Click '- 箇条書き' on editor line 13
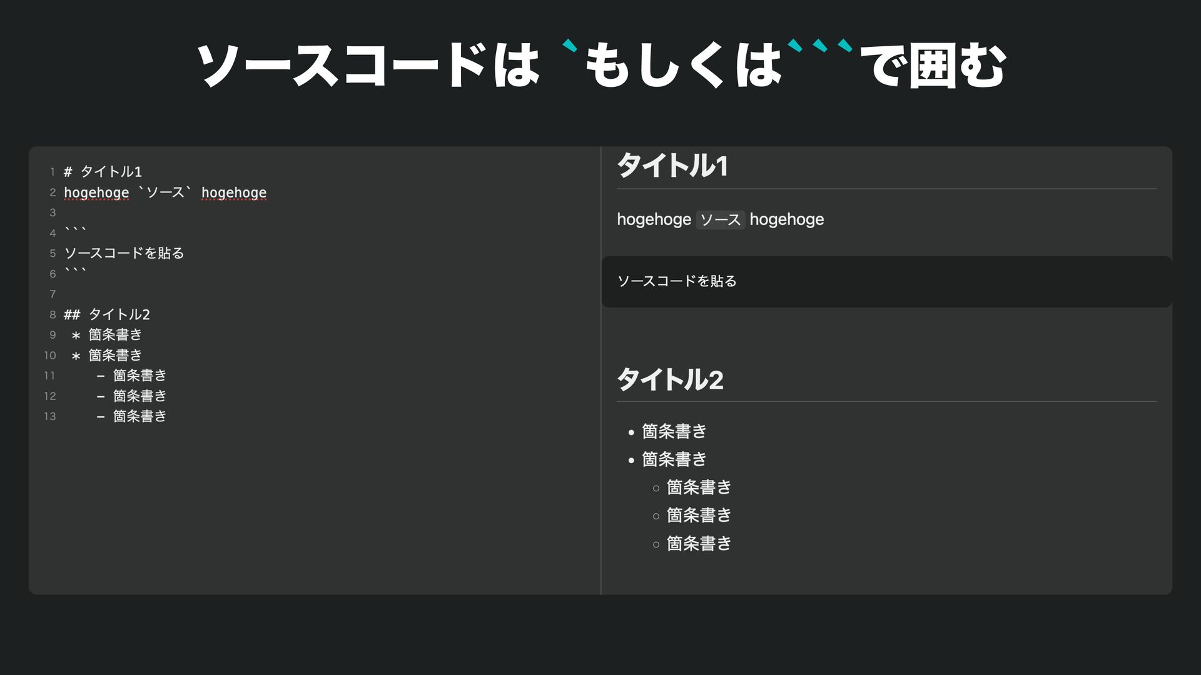1201x675 pixels. tap(132, 416)
